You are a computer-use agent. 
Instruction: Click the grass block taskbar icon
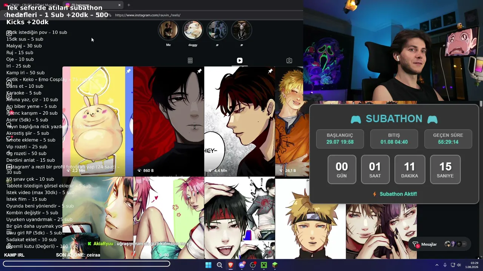click(275, 265)
